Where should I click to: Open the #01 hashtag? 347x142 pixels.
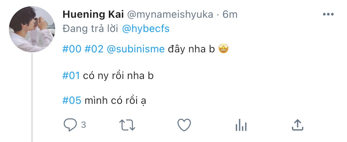[71, 75]
